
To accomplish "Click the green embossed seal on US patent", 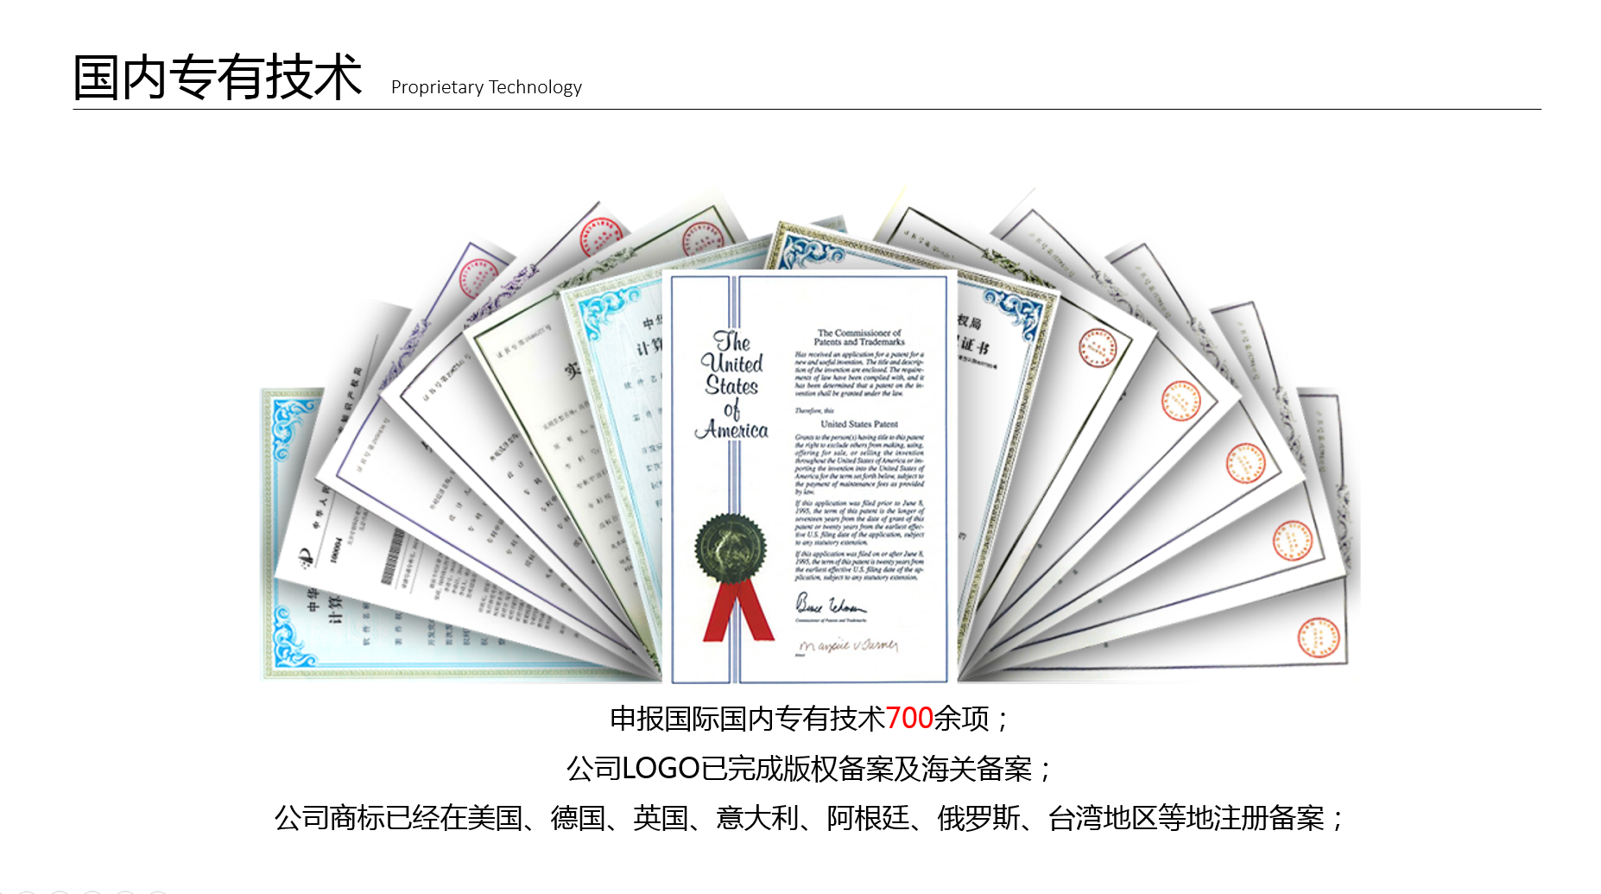I will coord(731,548).
